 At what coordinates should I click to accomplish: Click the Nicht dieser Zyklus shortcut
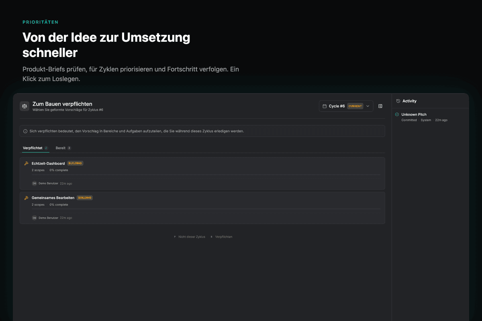[x=192, y=237]
